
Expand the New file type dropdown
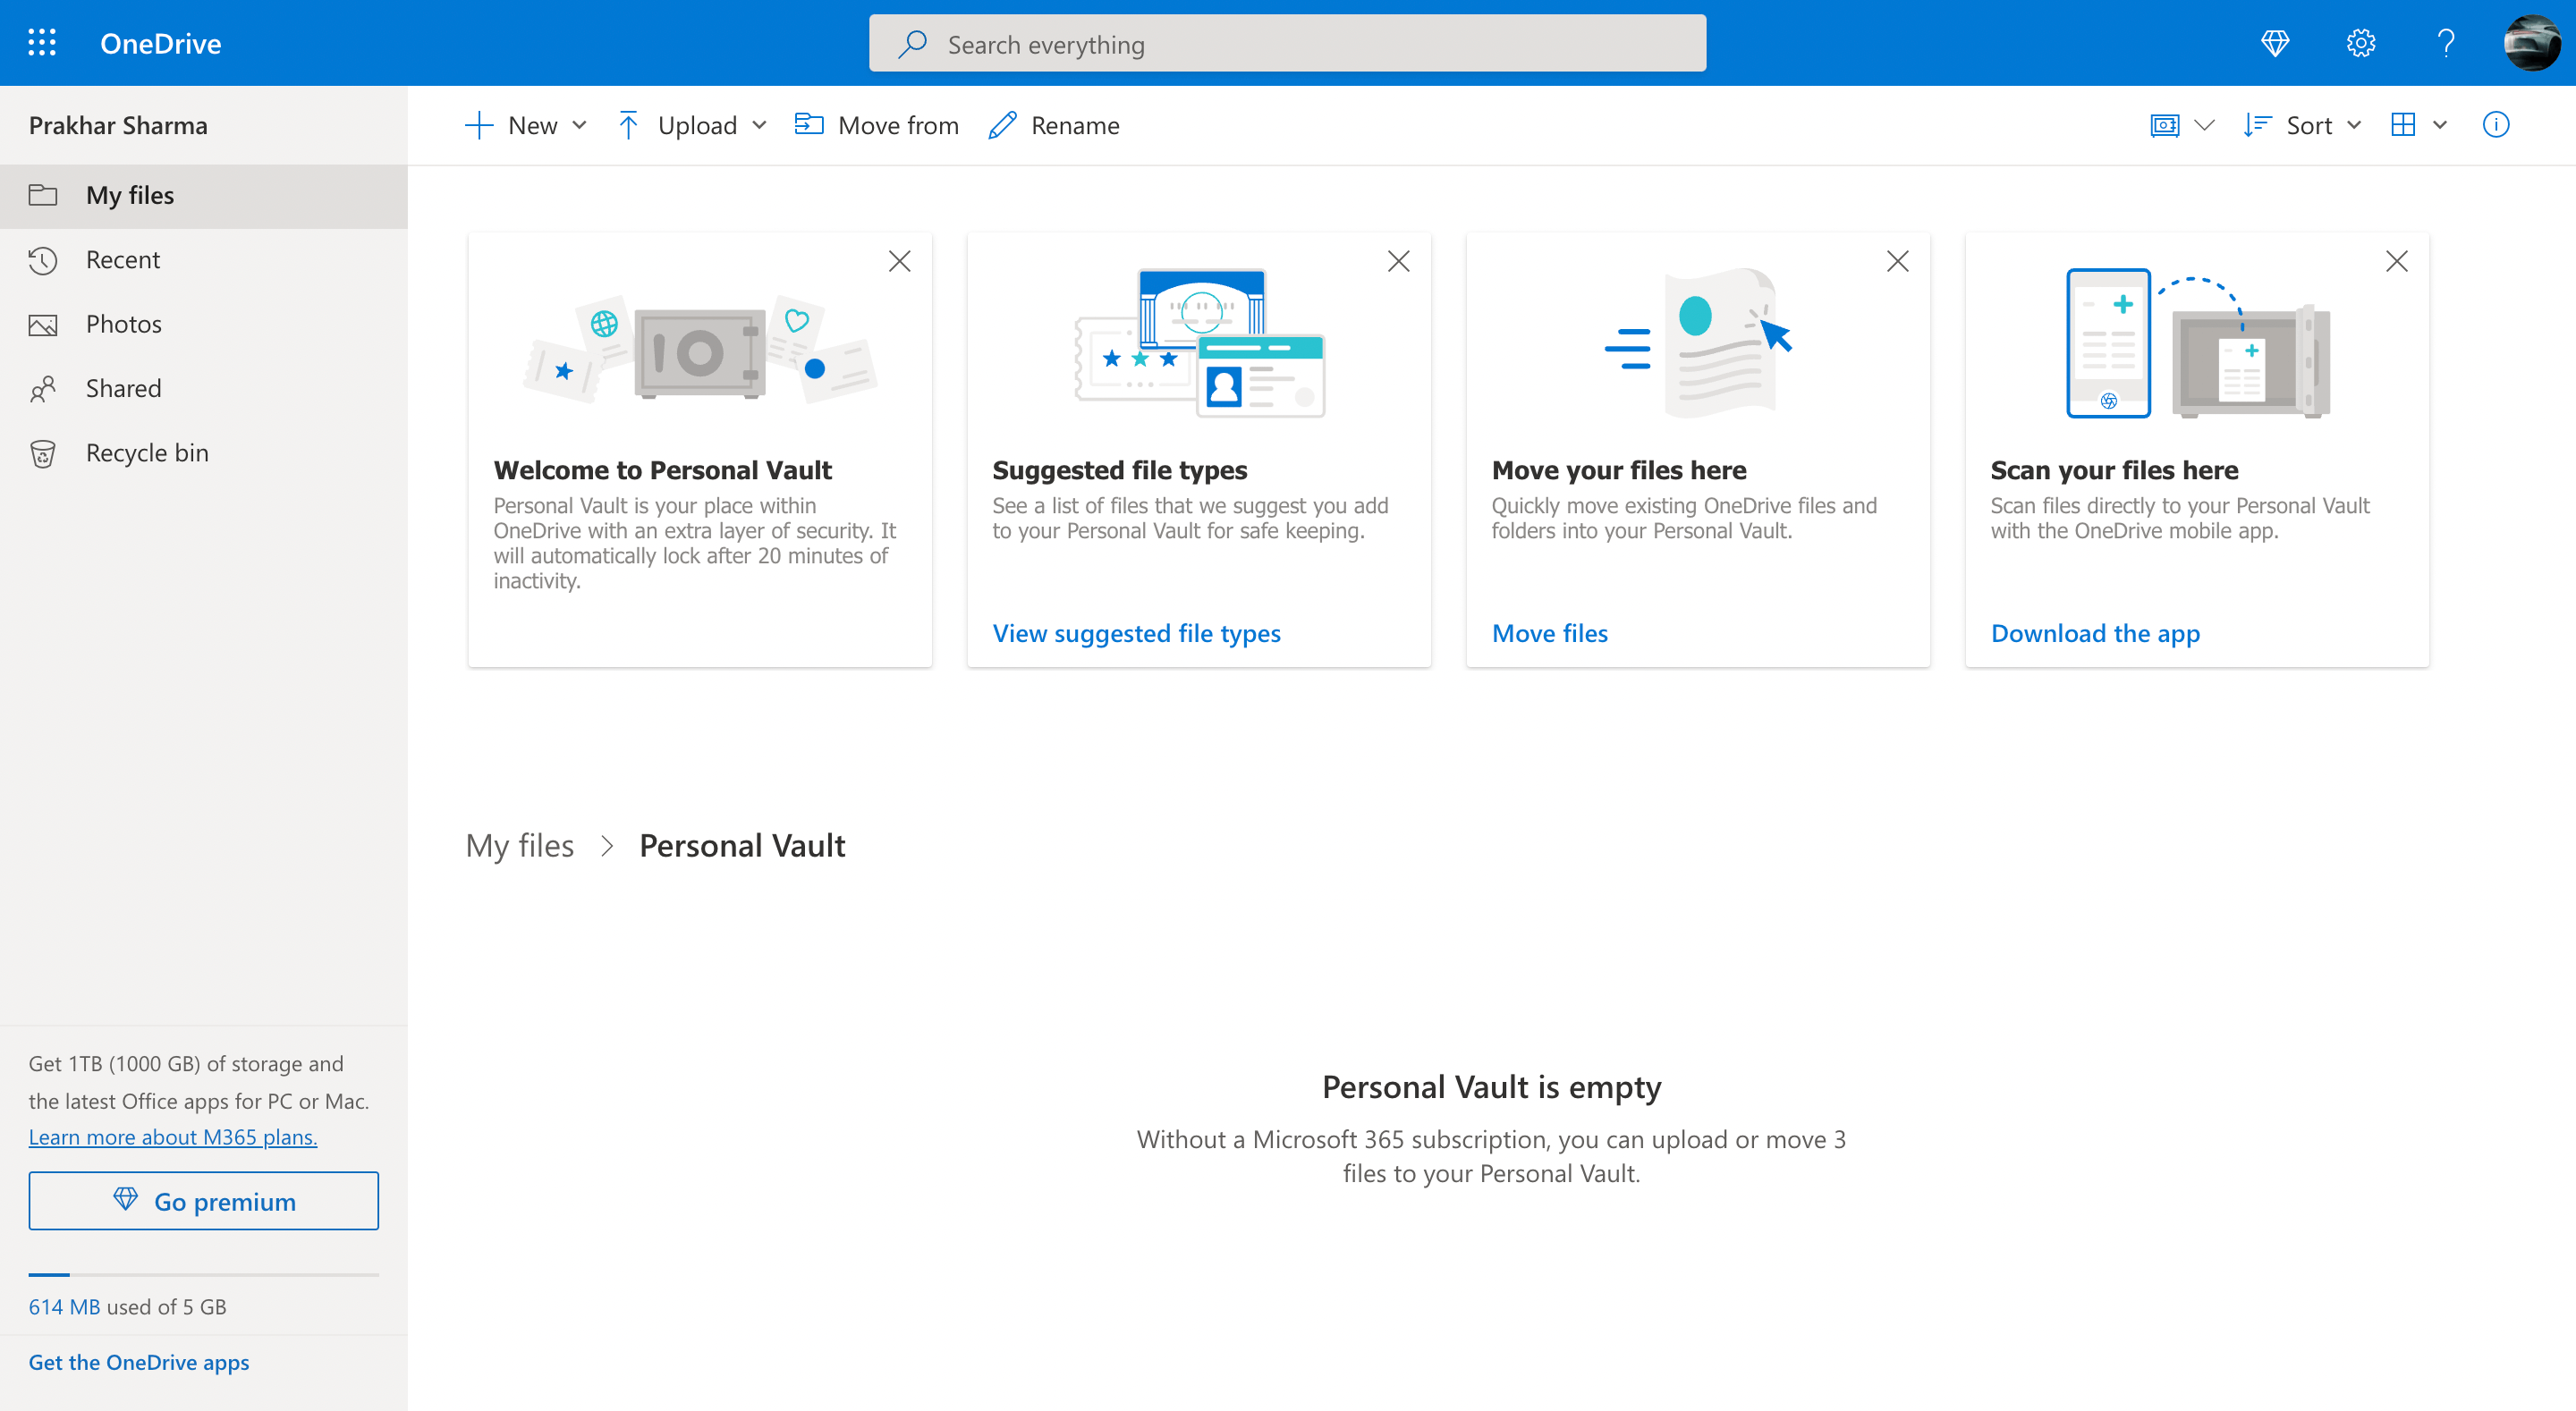pyautogui.click(x=577, y=123)
